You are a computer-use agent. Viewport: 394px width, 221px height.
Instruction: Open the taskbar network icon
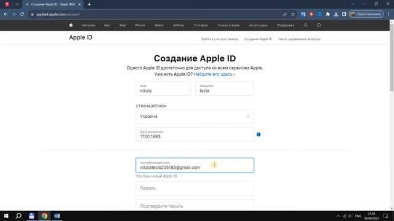[344, 216]
